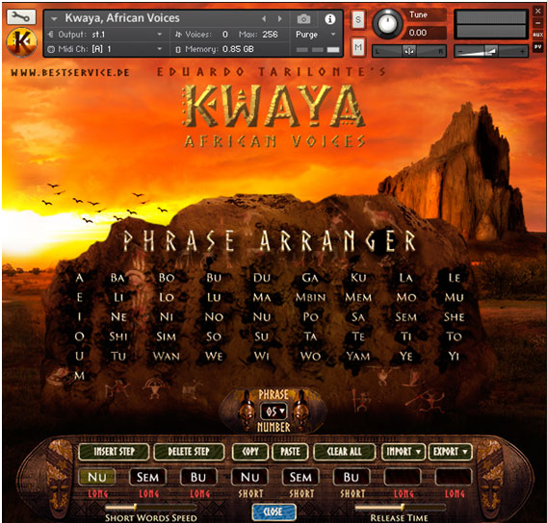Click the Max voices 256 value

coord(271,34)
